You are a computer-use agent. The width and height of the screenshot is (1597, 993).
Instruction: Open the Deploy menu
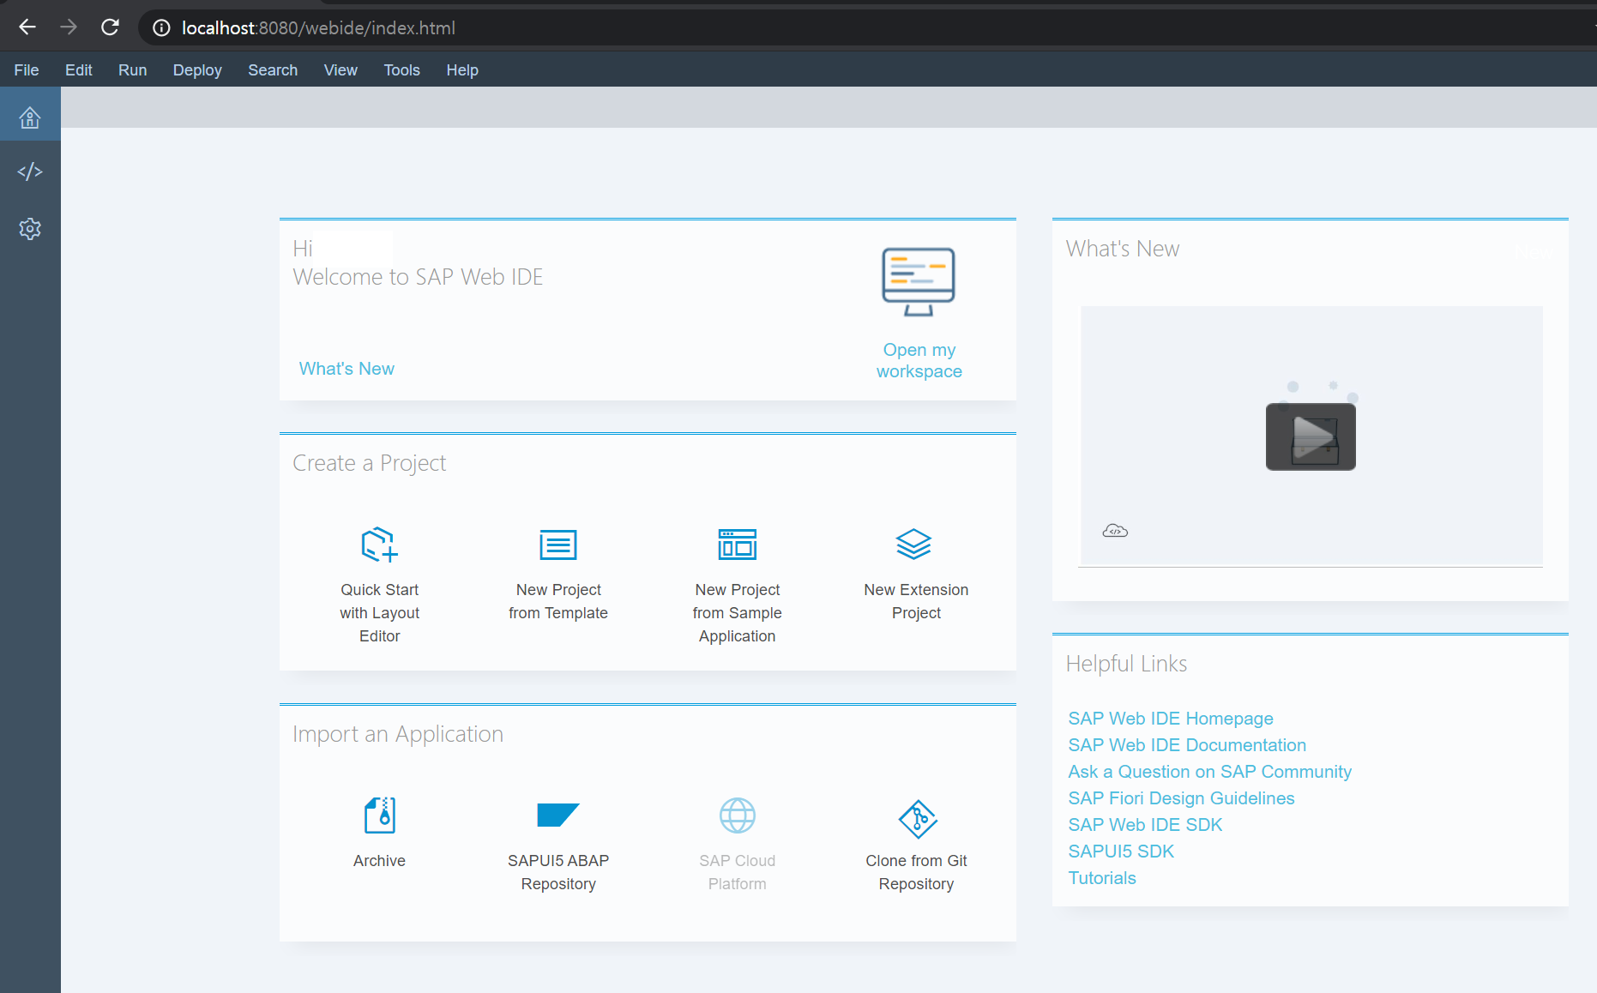click(x=197, y=70)
